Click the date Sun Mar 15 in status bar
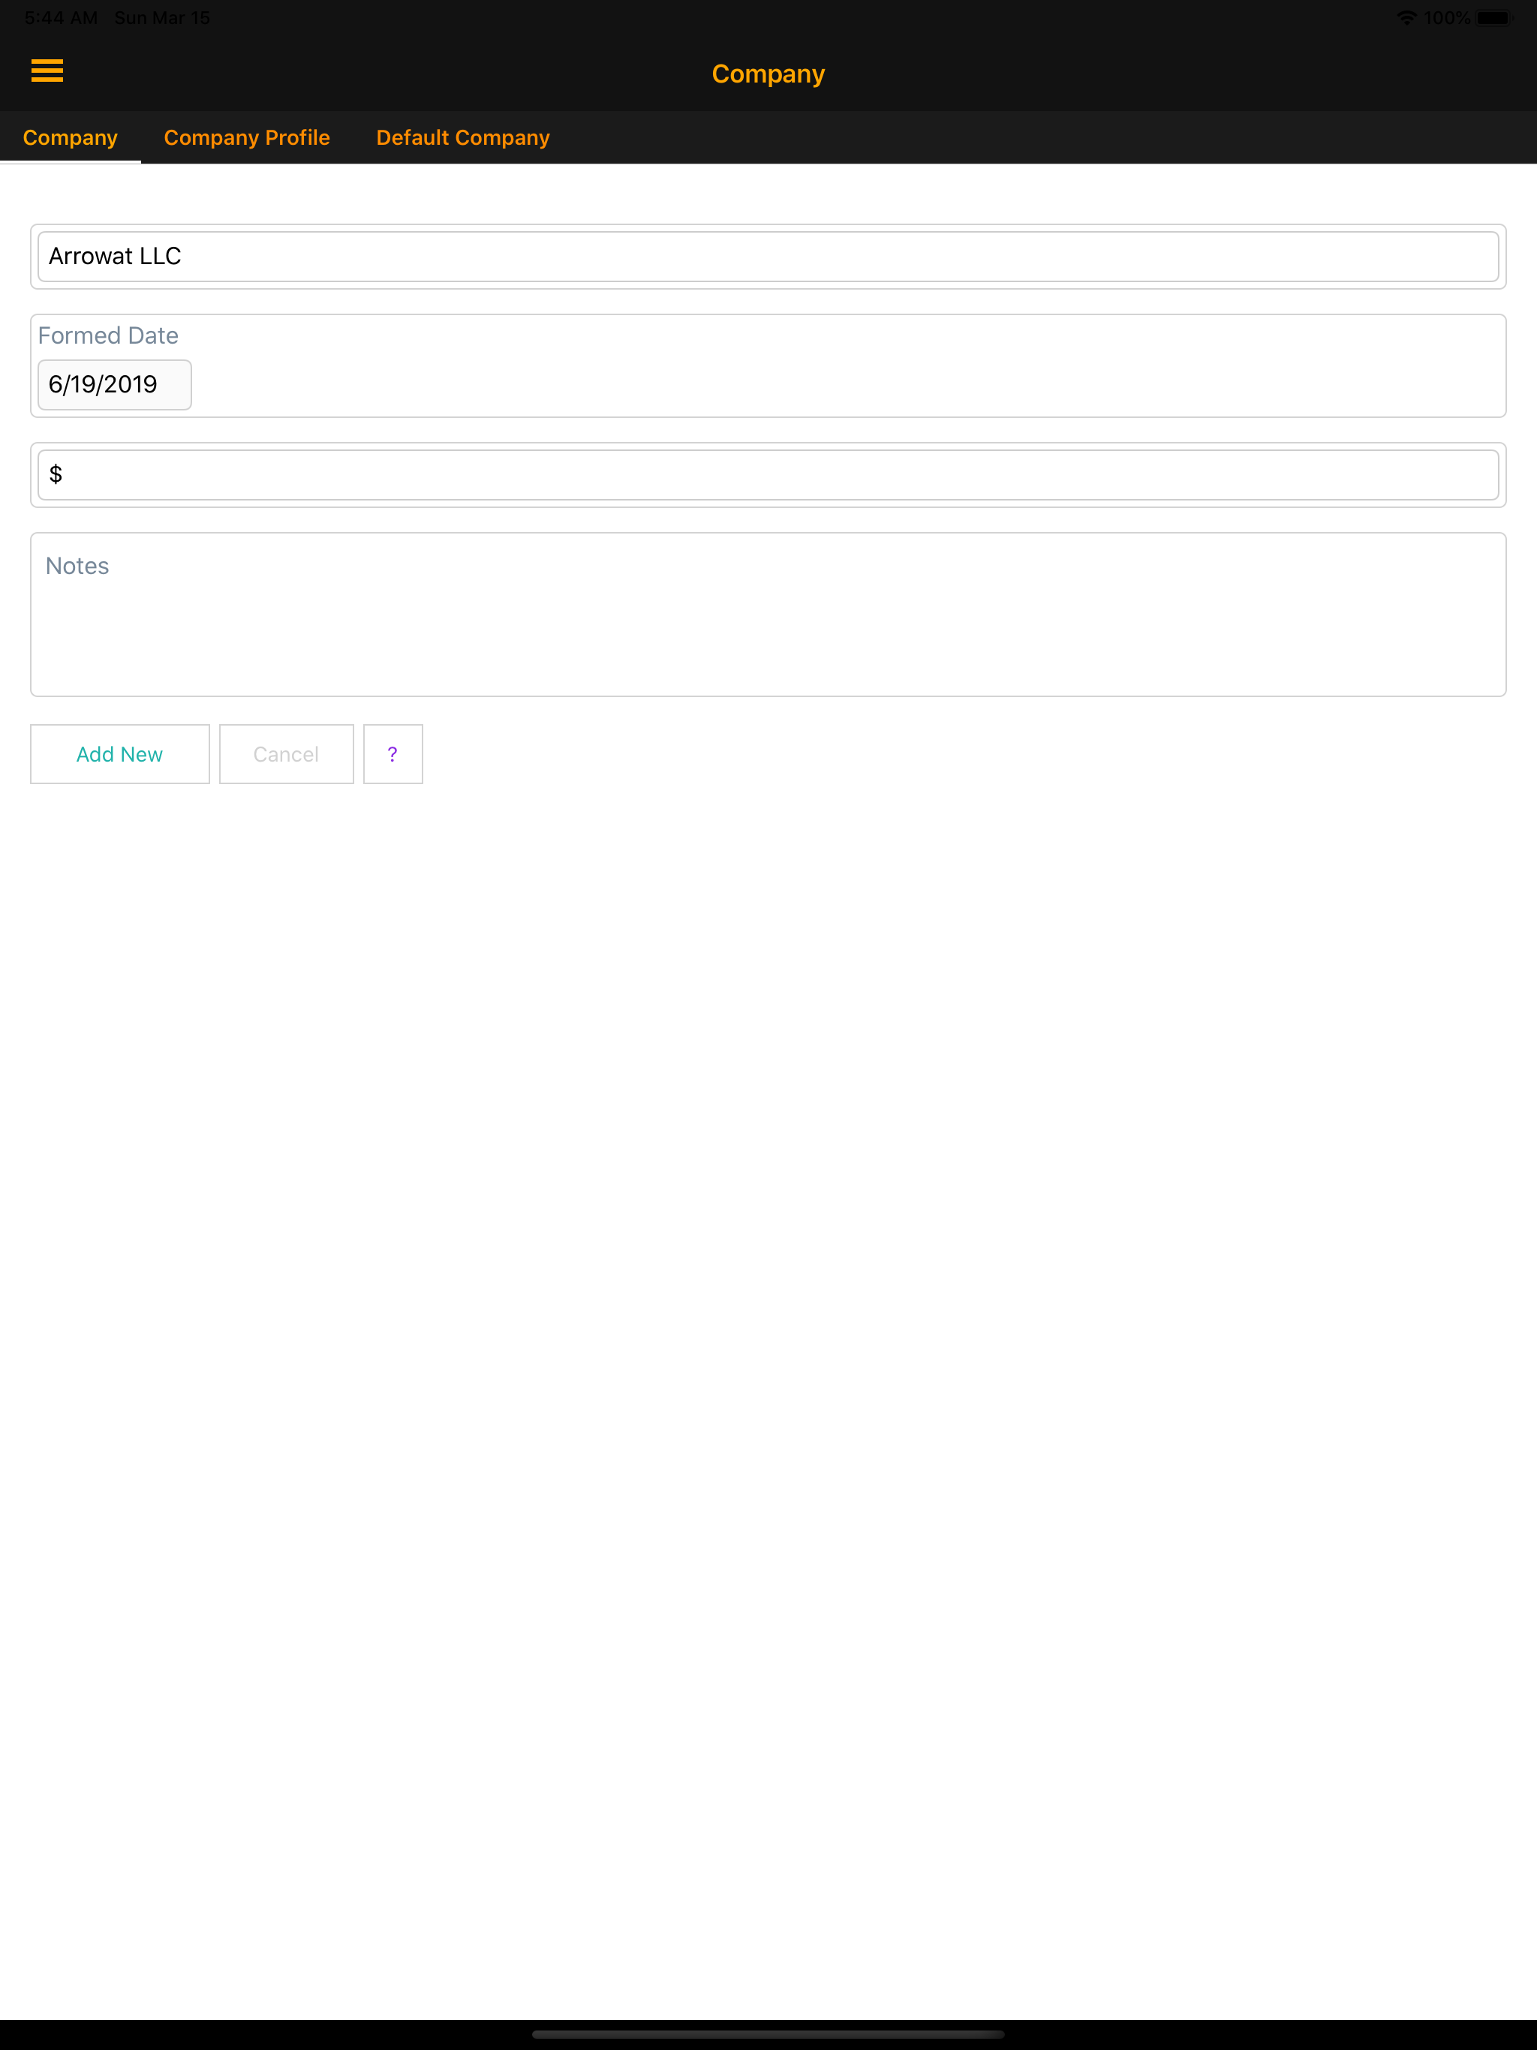The height and width of the screenshot is (2050, 1537). click(162, 17)
